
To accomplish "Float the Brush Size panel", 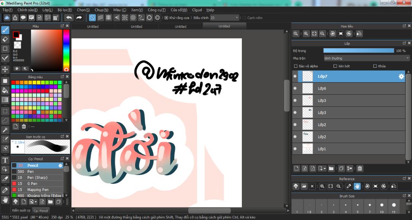I will tap(404, 196).
